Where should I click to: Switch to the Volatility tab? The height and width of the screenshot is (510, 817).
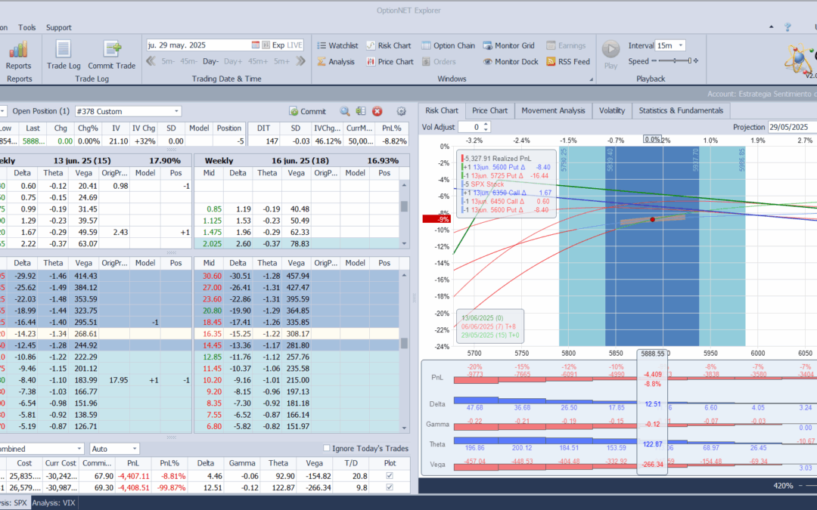(x=611, y=110)
